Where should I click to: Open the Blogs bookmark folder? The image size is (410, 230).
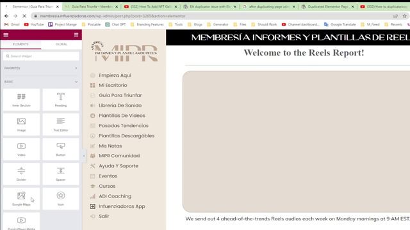[x=195, y=24]
